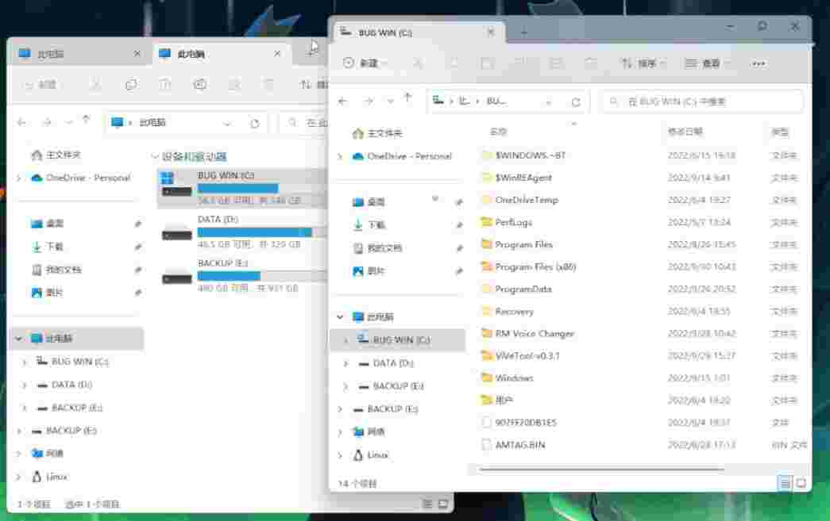Switch to large thumbnails view in the BUG WIN (C:) status bar

[801, 483]
